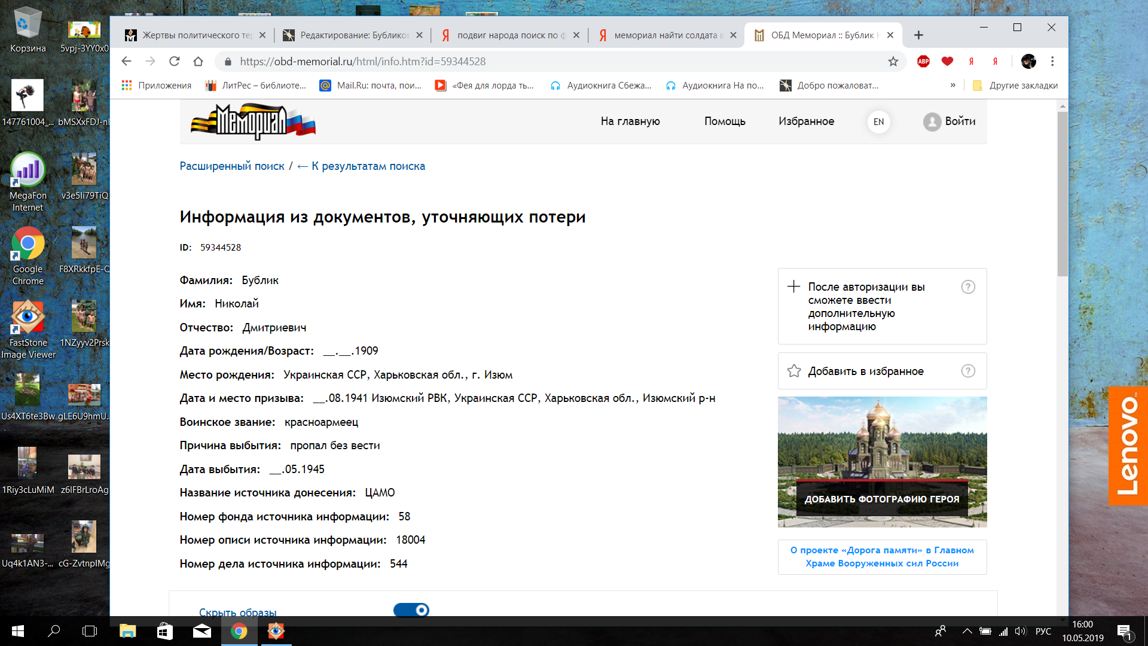The height and width of the screenshot is (646, 1148).
Task: Reload the page with the refresh button
Action: [174, 62]
